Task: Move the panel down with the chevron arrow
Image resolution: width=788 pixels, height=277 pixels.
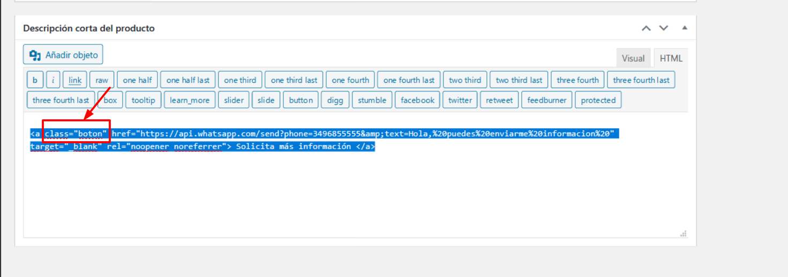Action: pyautogui.click(x=664, y=28)
